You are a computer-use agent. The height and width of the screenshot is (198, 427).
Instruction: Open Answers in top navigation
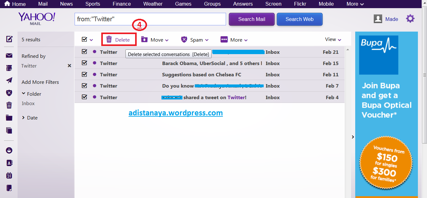(243, 4)
